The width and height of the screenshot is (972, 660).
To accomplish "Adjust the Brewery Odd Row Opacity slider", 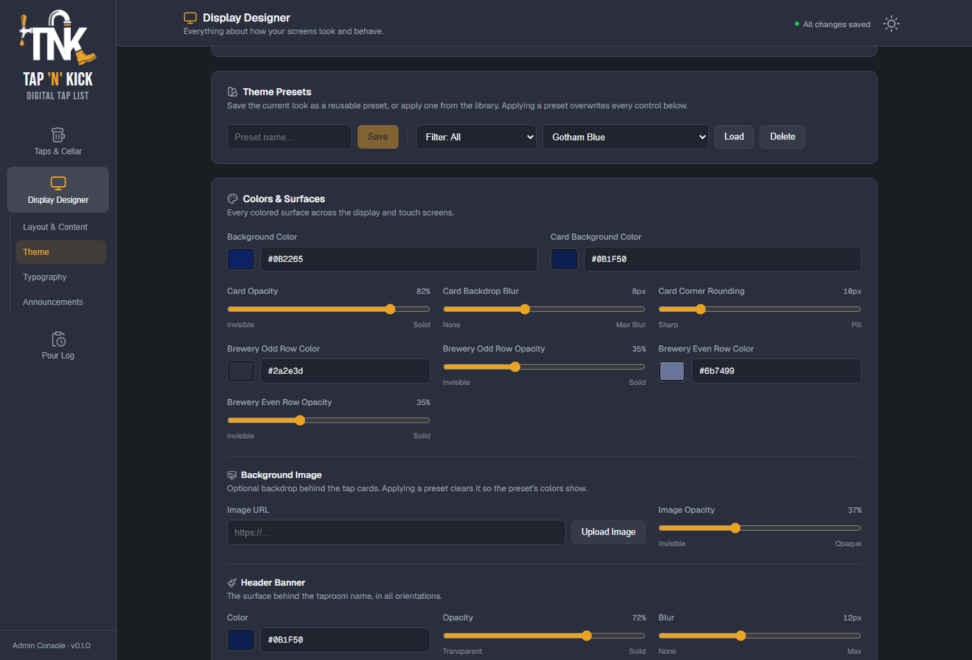I will point(544,367).
